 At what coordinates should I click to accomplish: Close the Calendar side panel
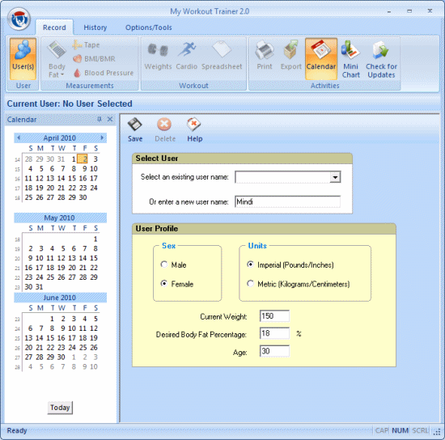(110, 119)
